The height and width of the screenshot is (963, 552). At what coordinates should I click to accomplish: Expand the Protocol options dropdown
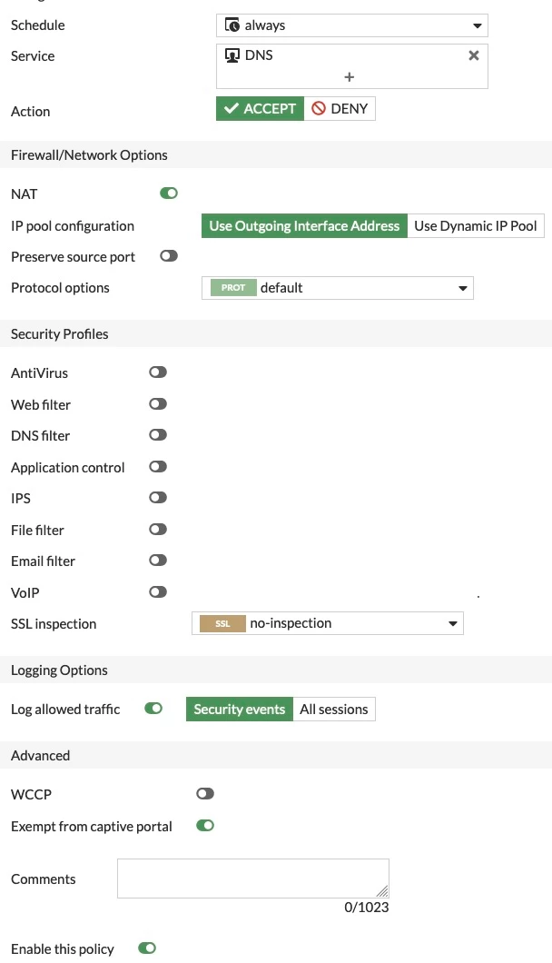(337, 288)
